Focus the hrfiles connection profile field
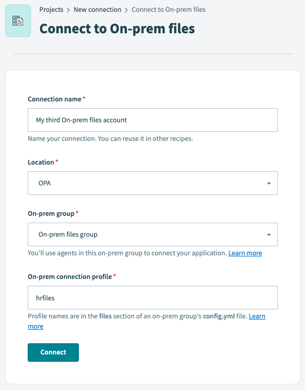This screenshot has height=390, width=305. coord(153,298)
